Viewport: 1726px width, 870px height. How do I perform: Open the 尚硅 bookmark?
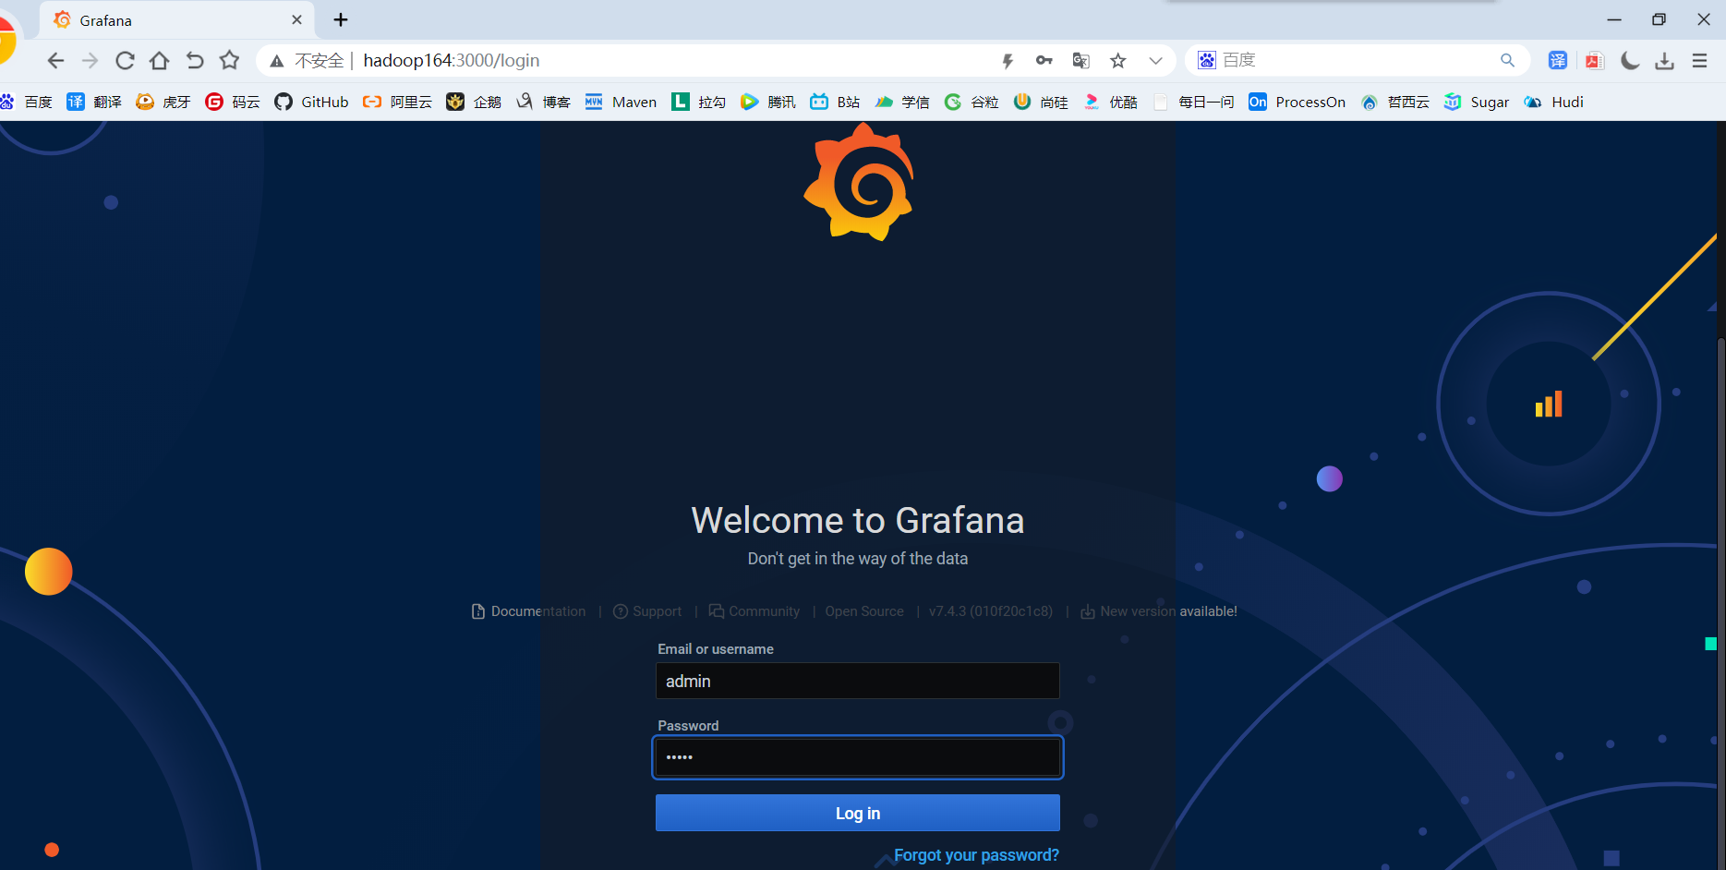click(x=1041, y=102)
